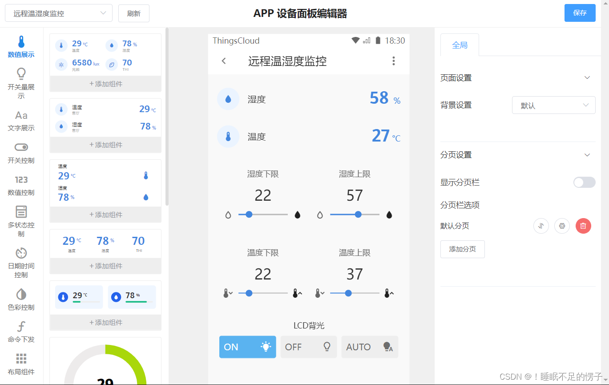Open the 多状态控制 category
Screen dimensions: 609x385
[x=21, y=221]
